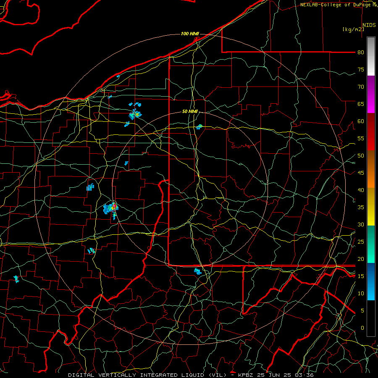The image size is (378, 378).
Task: Select the 5 value on the VIL scale
Action: point(362,311)
